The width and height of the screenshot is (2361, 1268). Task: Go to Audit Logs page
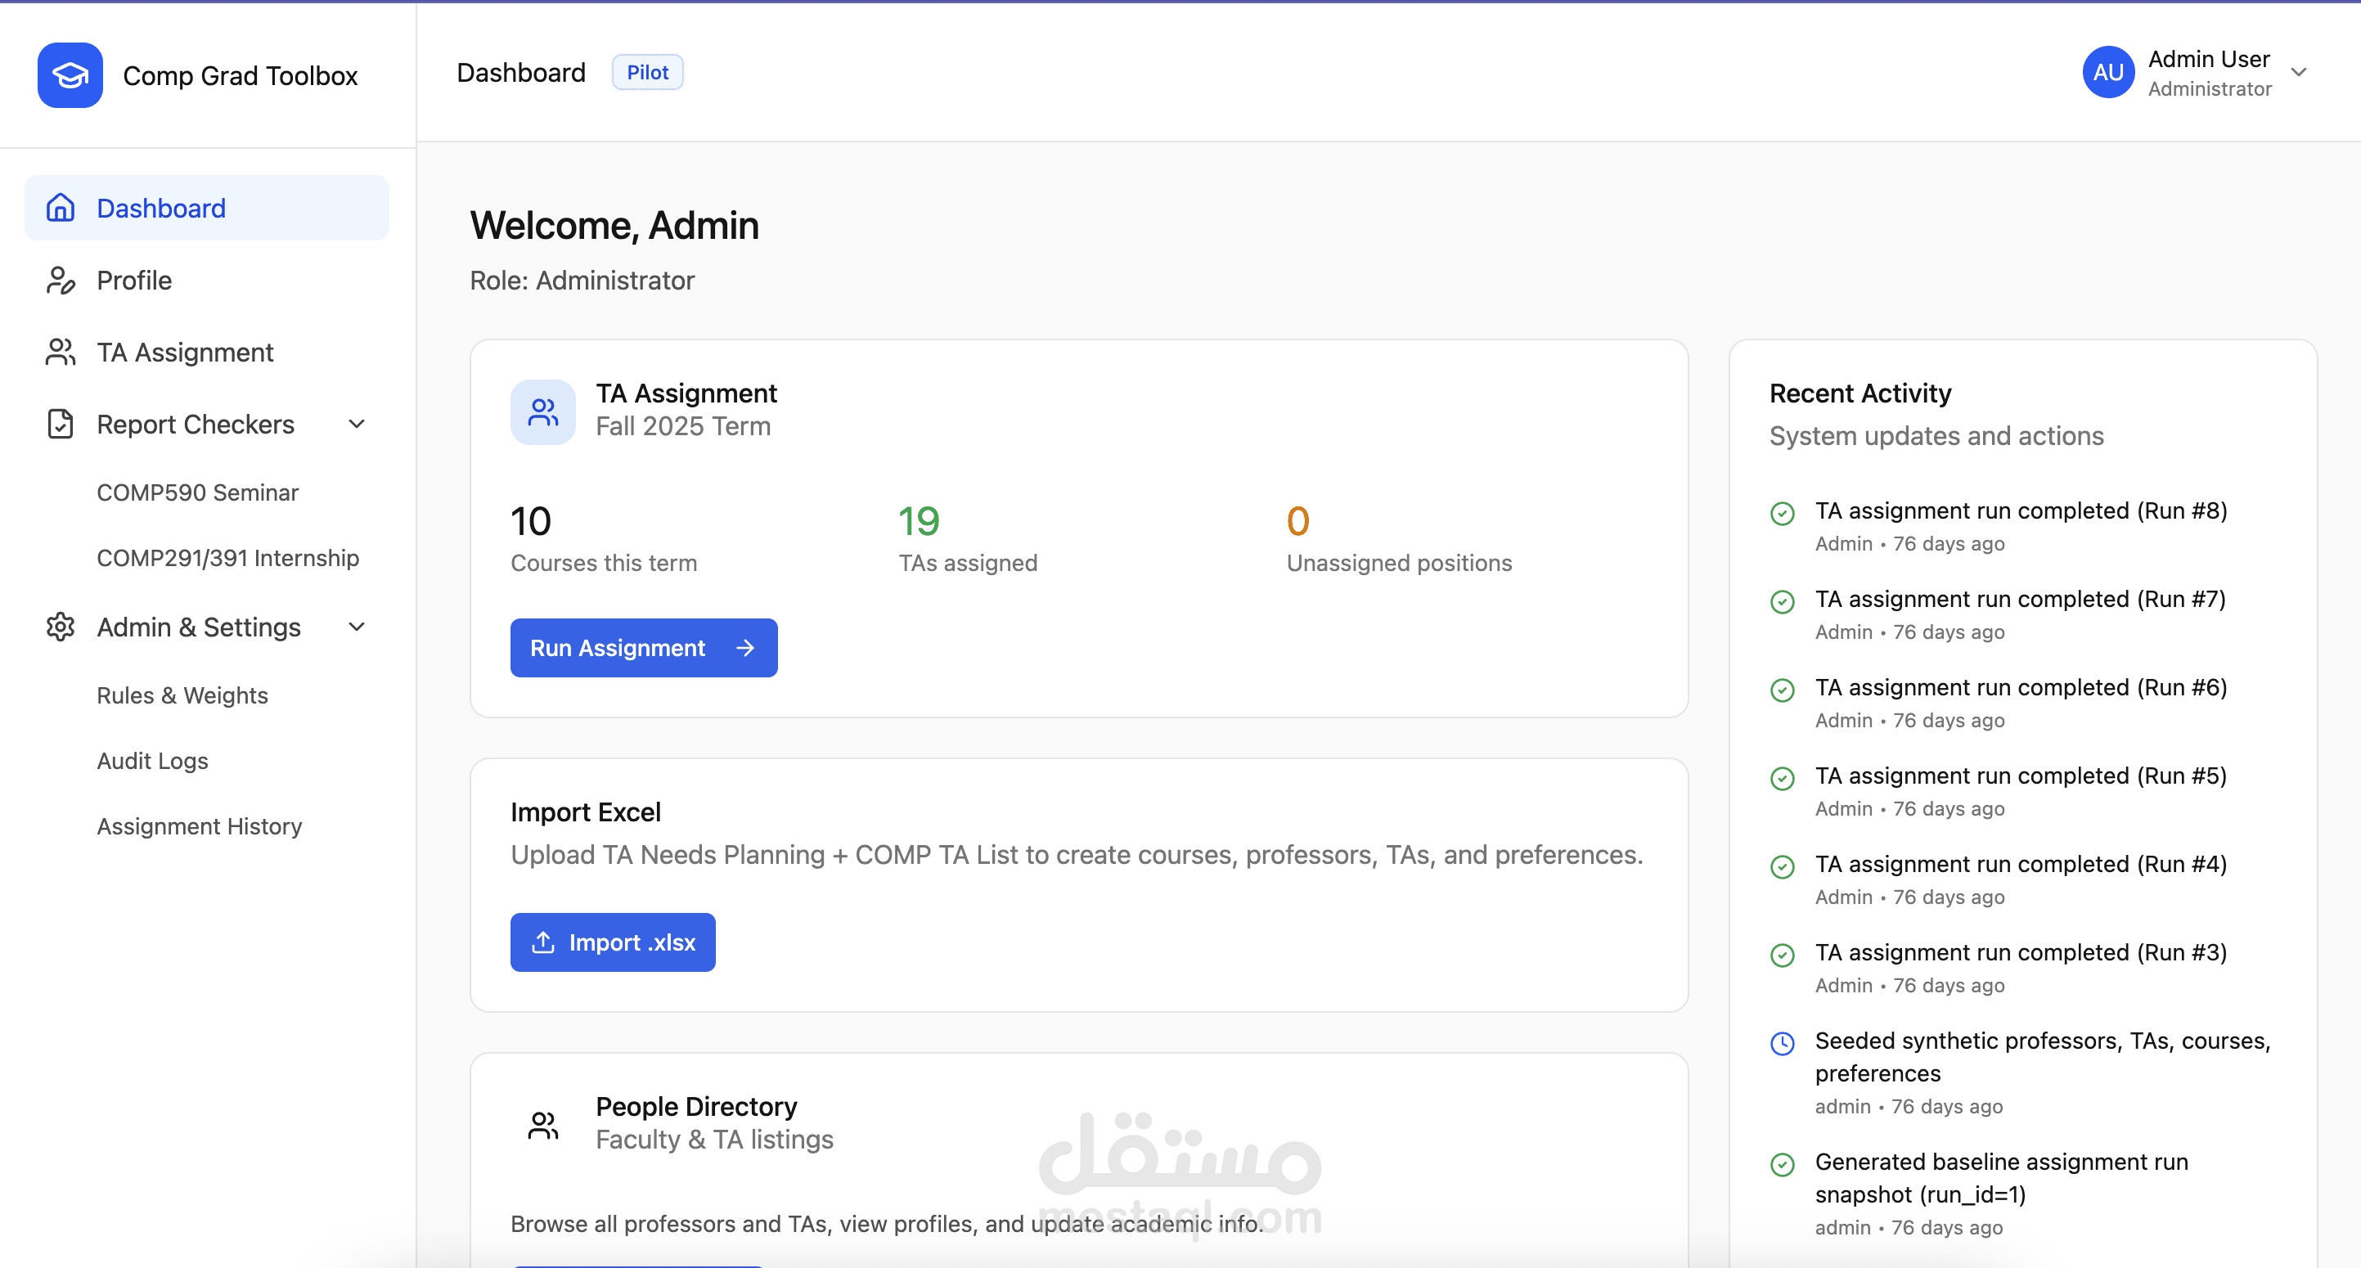152,761
